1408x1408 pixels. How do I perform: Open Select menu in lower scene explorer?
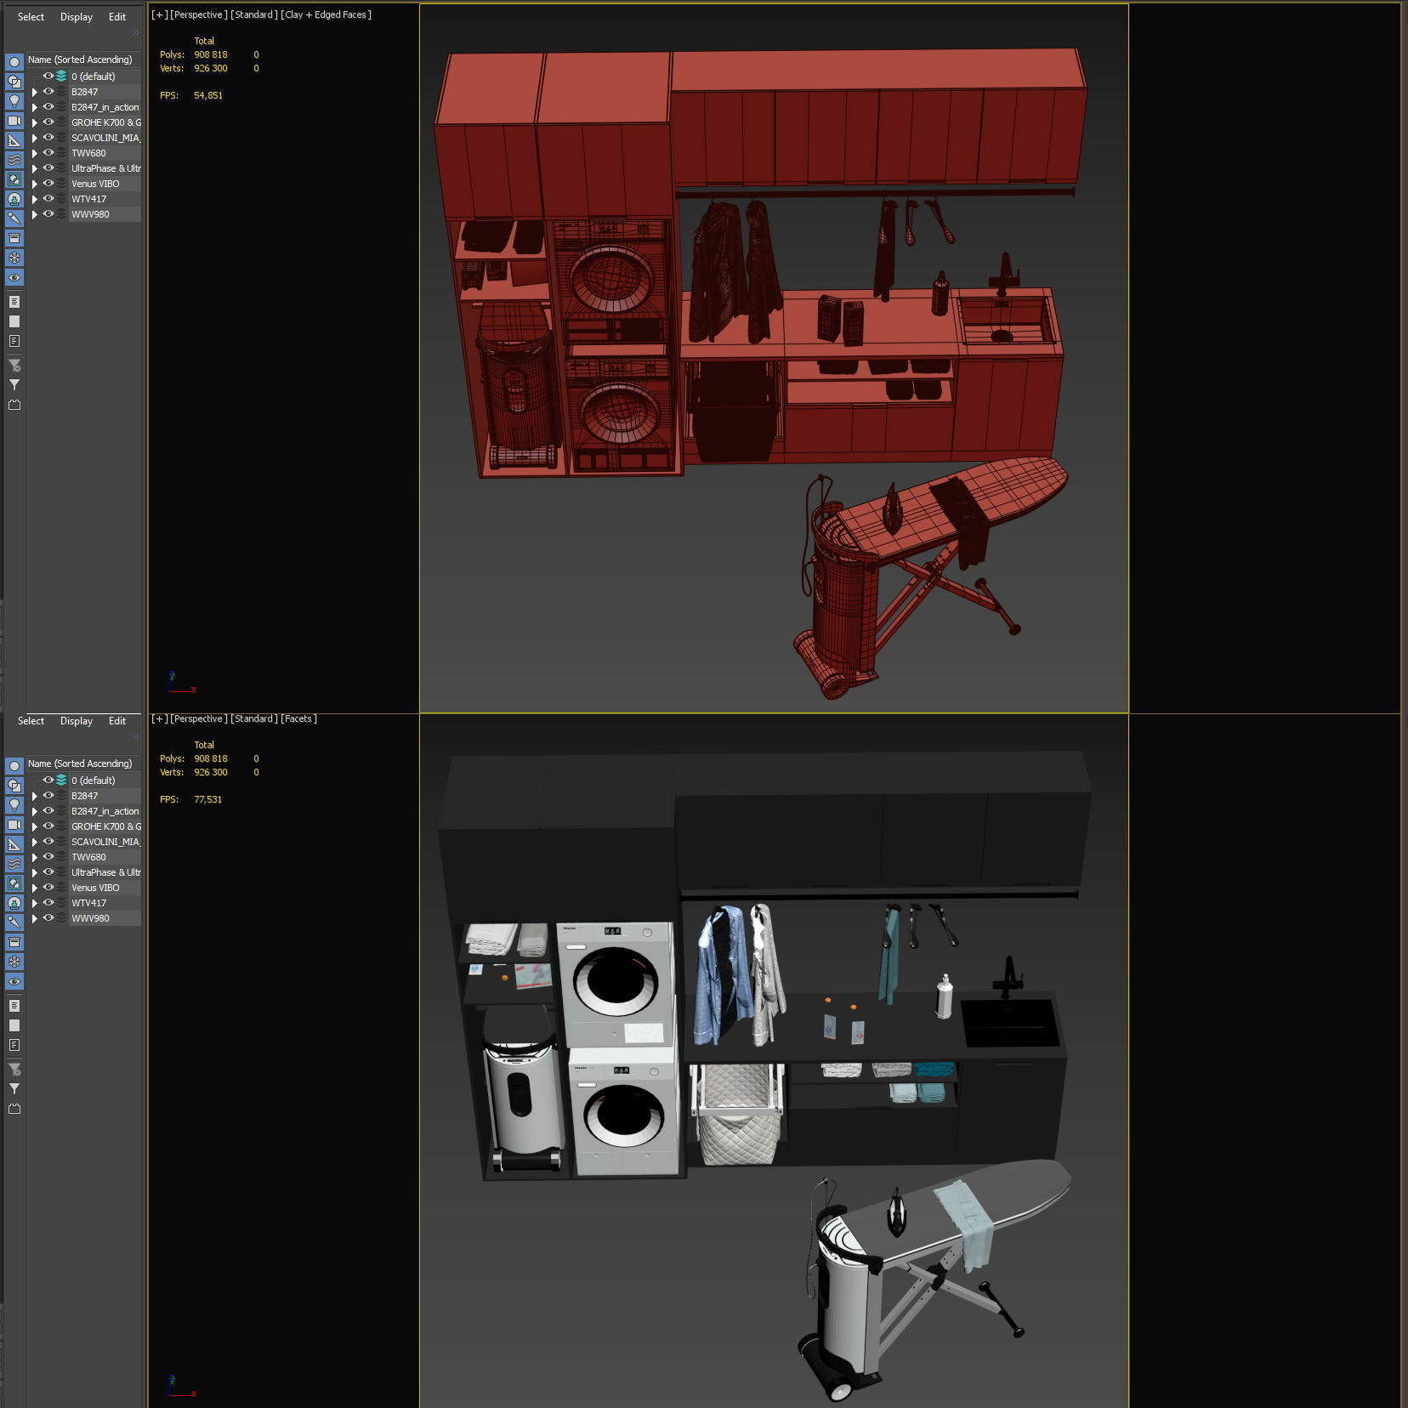point(31,721)
